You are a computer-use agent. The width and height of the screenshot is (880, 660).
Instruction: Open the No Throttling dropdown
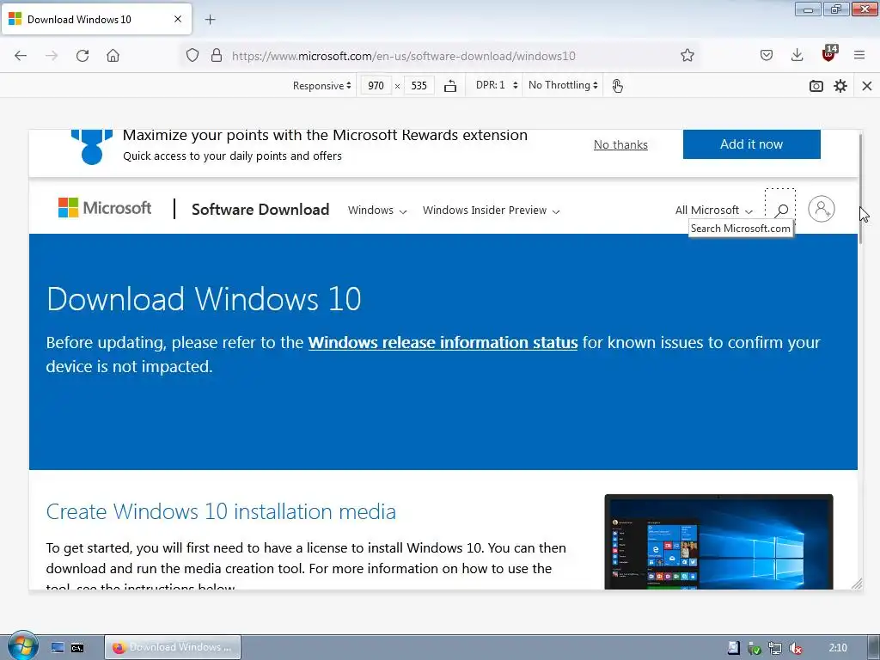(563, 85)
